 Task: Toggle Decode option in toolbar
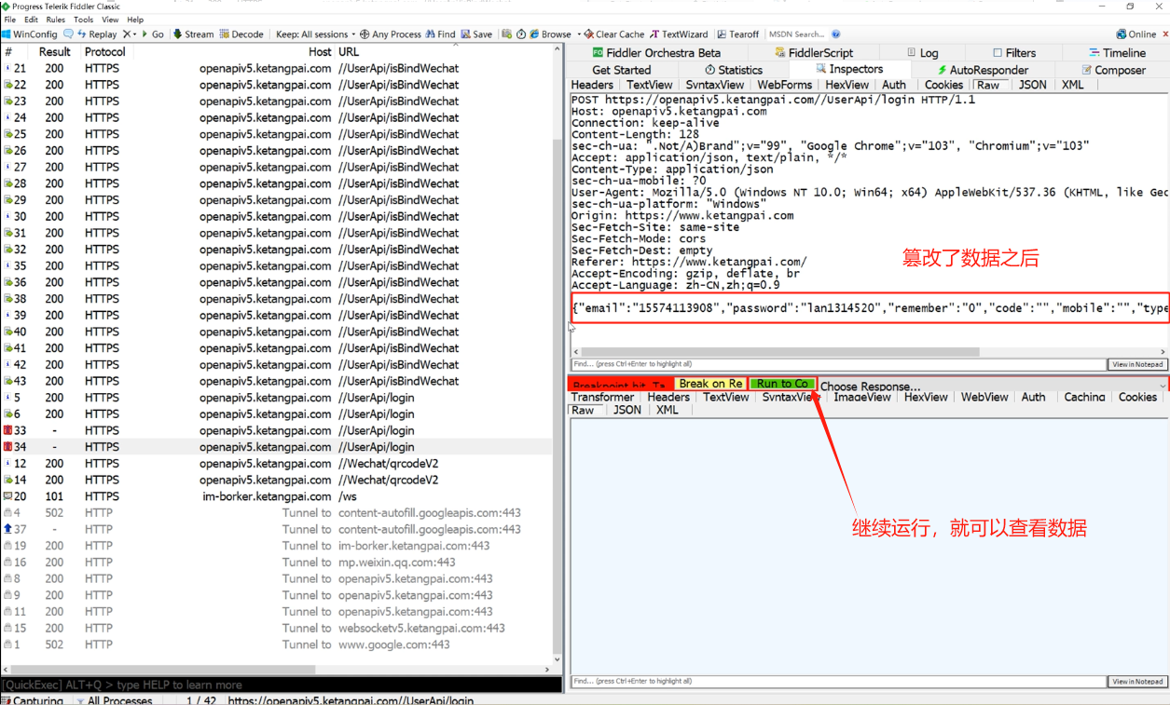coord(241,34)
